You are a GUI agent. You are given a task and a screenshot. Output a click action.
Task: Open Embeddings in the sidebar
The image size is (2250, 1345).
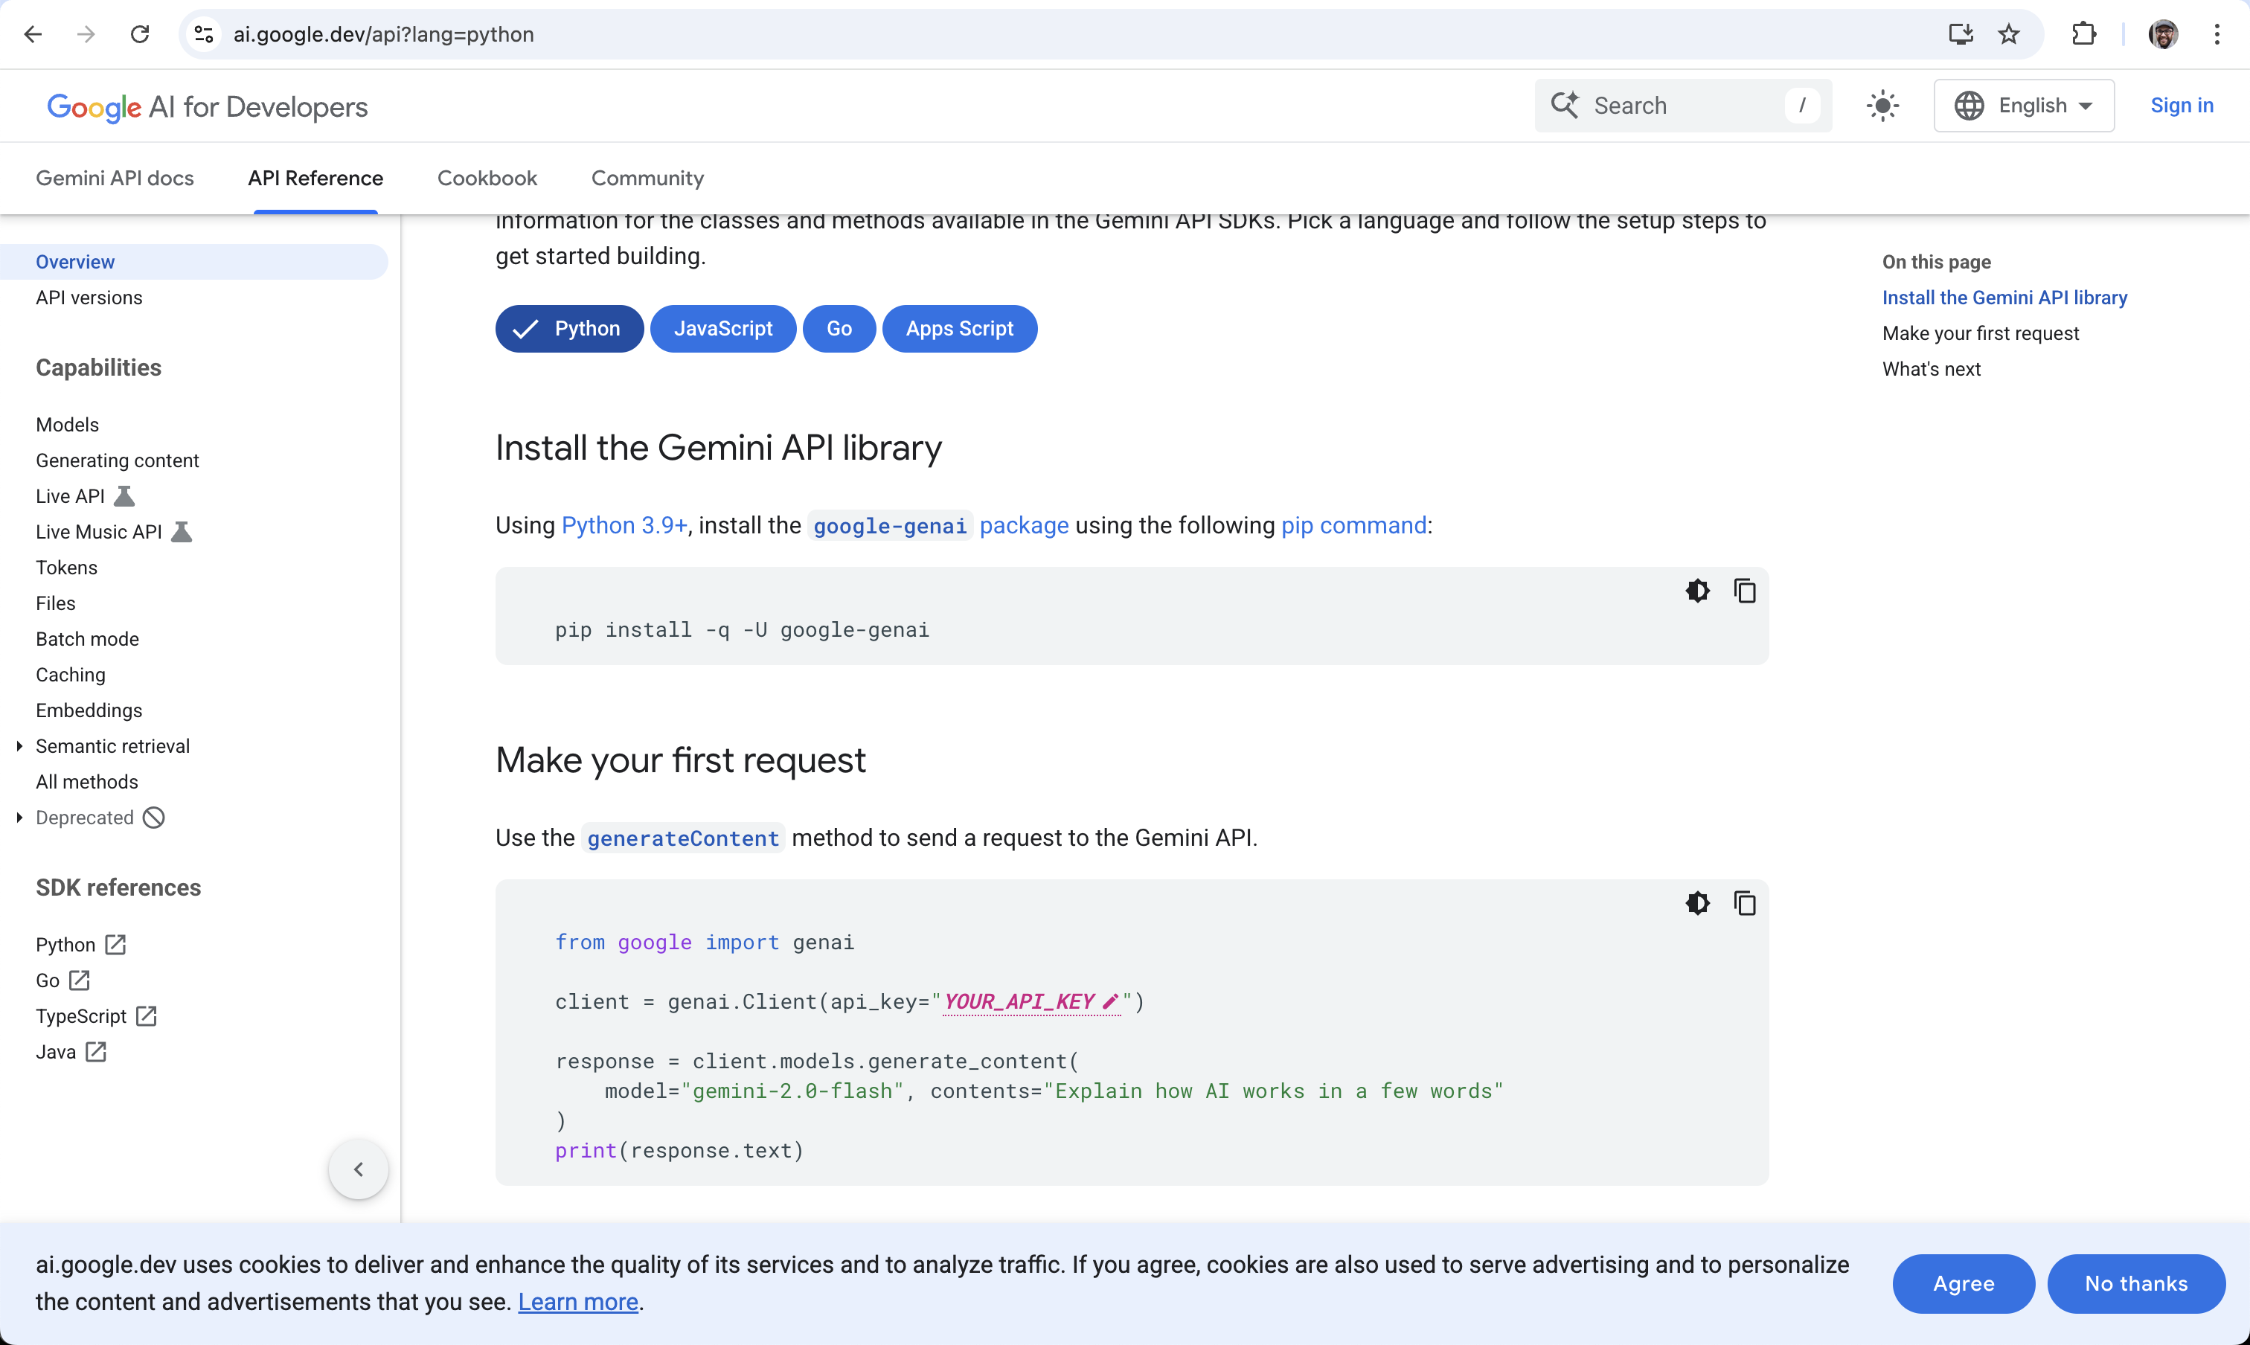pyautogui.click(x=89, y=710)
